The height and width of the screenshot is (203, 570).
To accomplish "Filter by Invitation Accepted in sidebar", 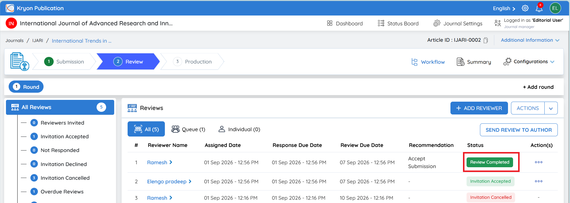I will point(60,137).
